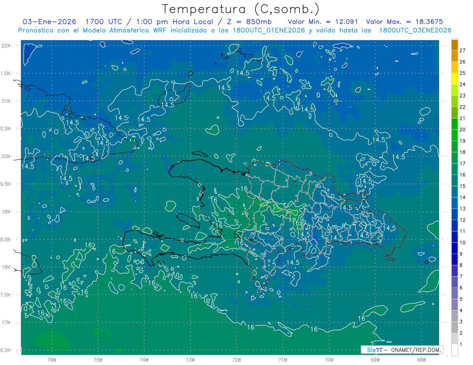
Task: Click the colorbar scale label "23"
Action: click(463, 96)
